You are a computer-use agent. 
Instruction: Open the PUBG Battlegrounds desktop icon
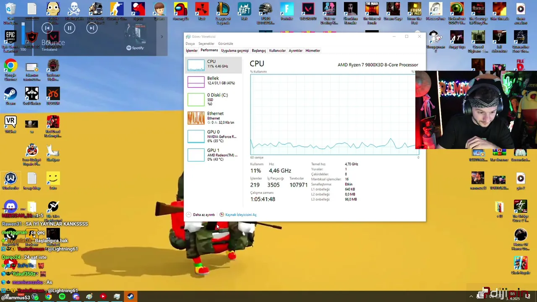click(266, 13)
